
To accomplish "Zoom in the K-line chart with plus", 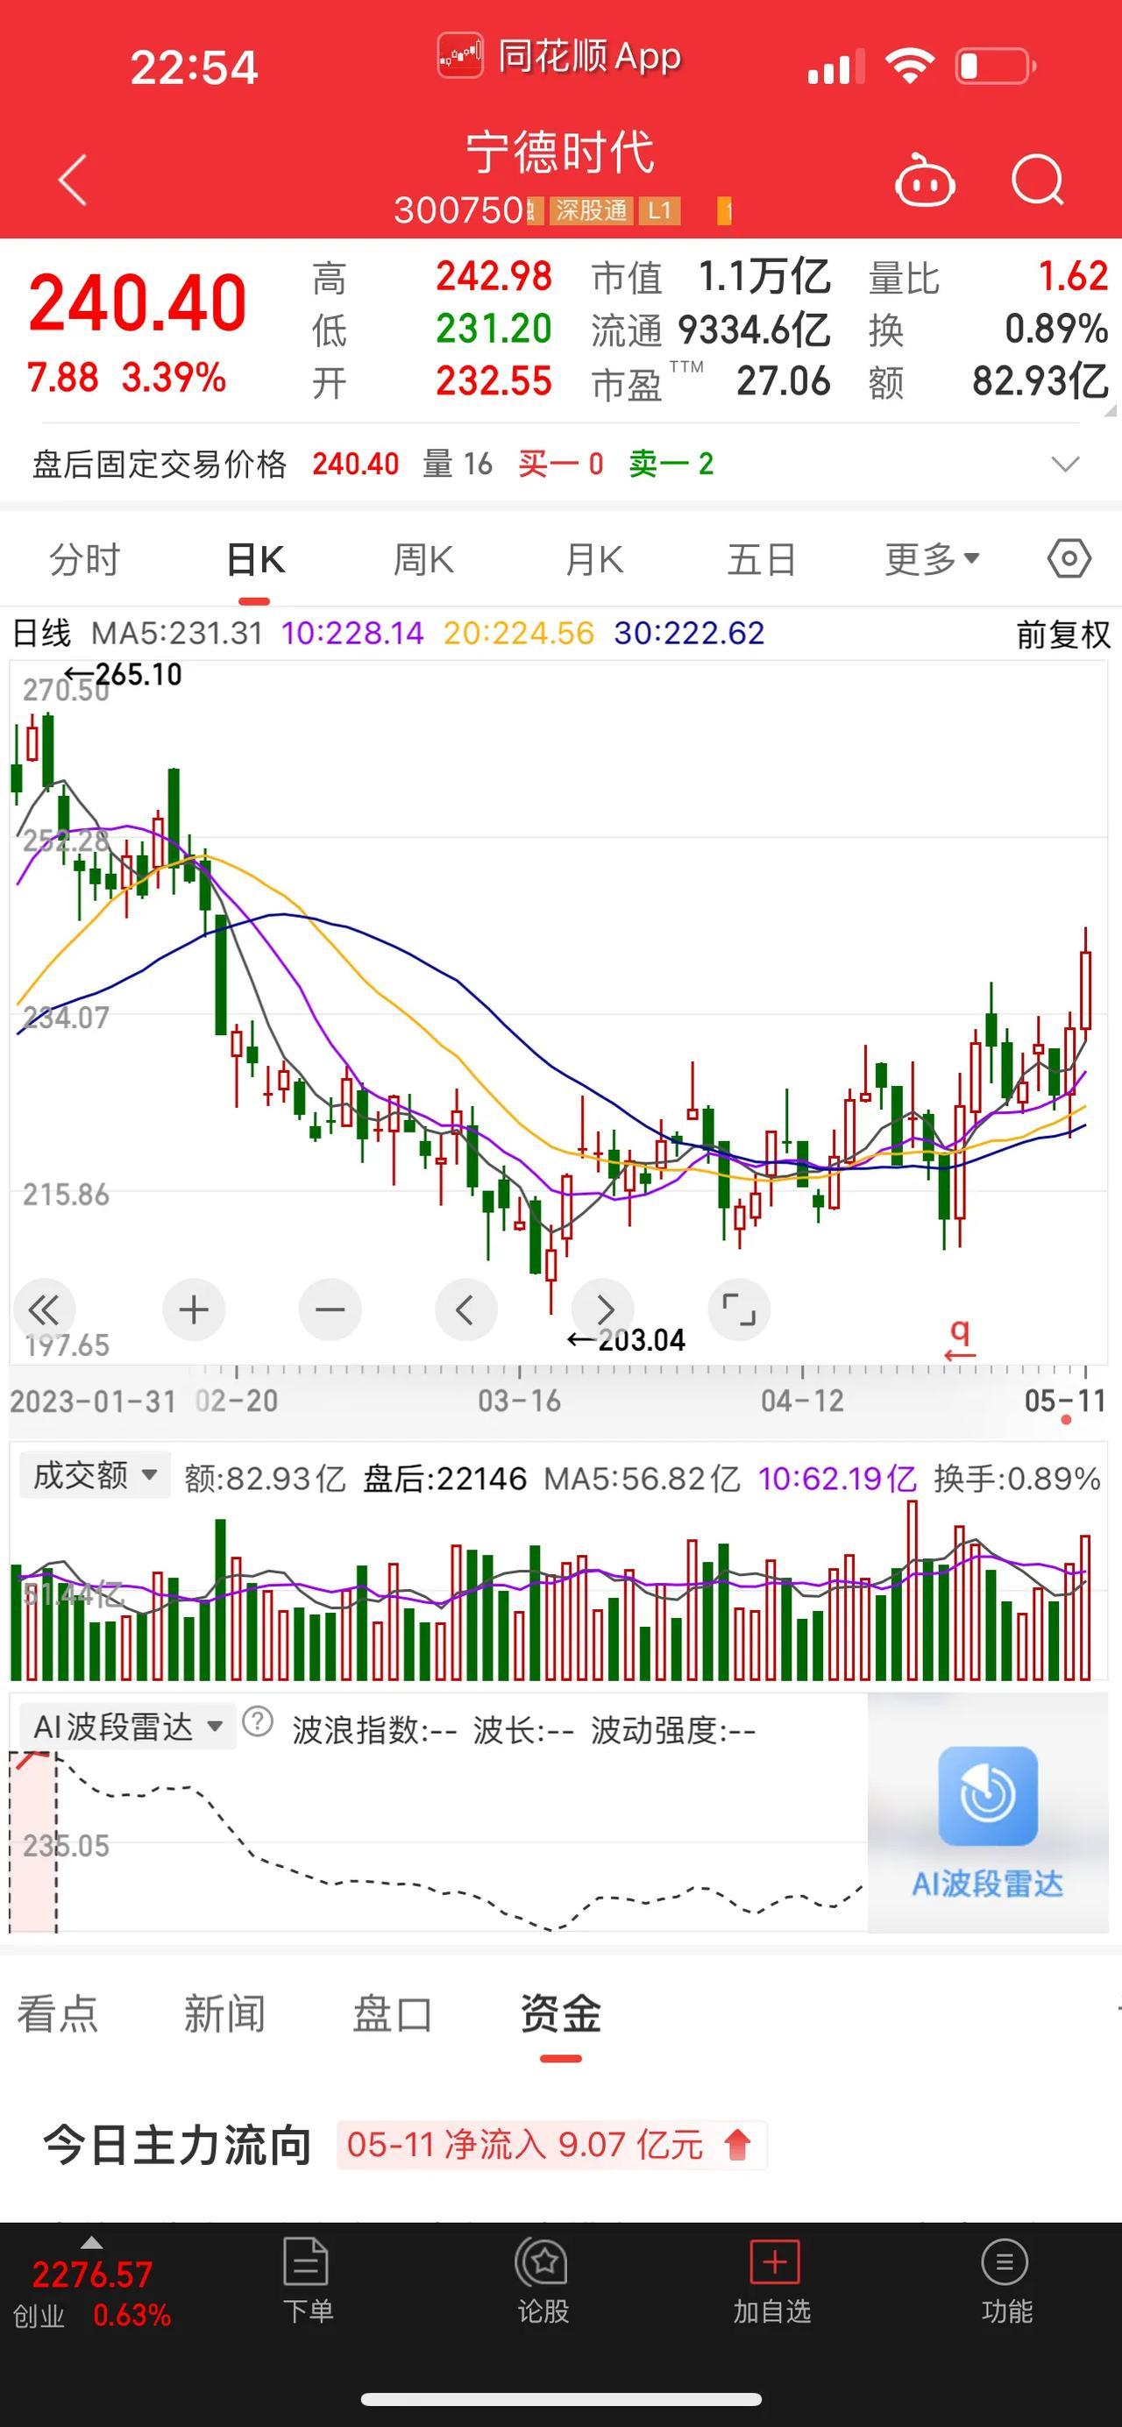I will click(193, 1309).
